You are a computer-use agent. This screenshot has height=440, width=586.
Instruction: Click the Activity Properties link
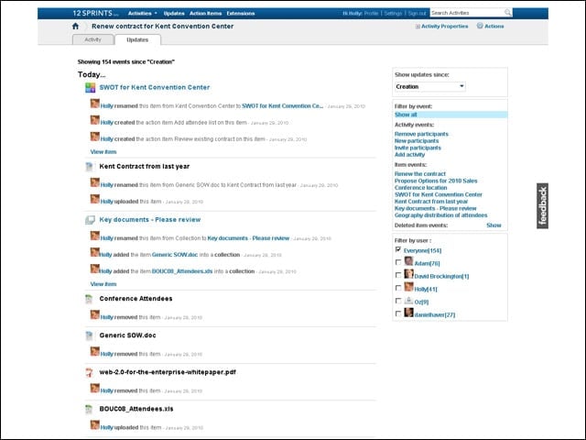coord(444,27)
